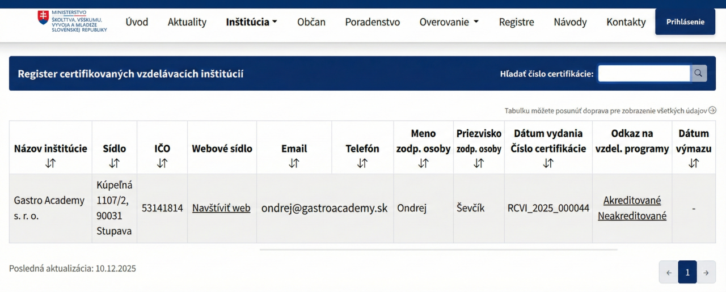
Task: Sort by Telefón column arrows
Action: [362, 163]
